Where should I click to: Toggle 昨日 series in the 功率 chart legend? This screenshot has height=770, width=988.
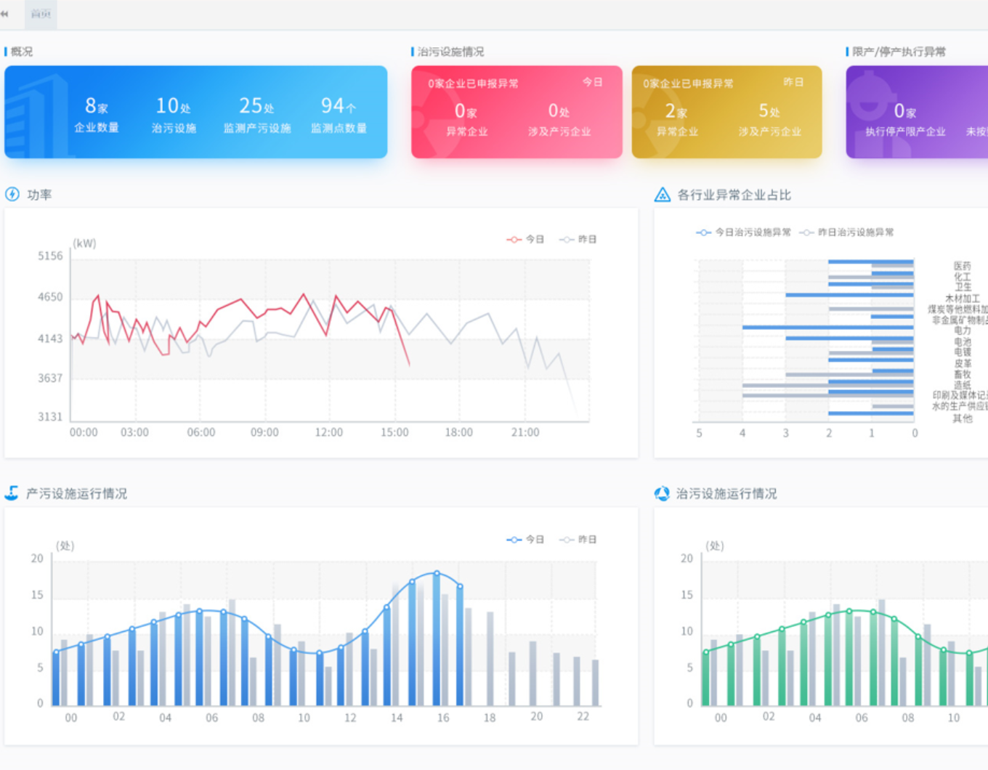pos(578,239)
